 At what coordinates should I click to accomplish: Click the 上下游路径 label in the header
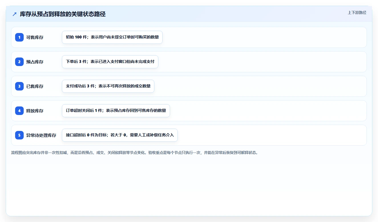357,13
